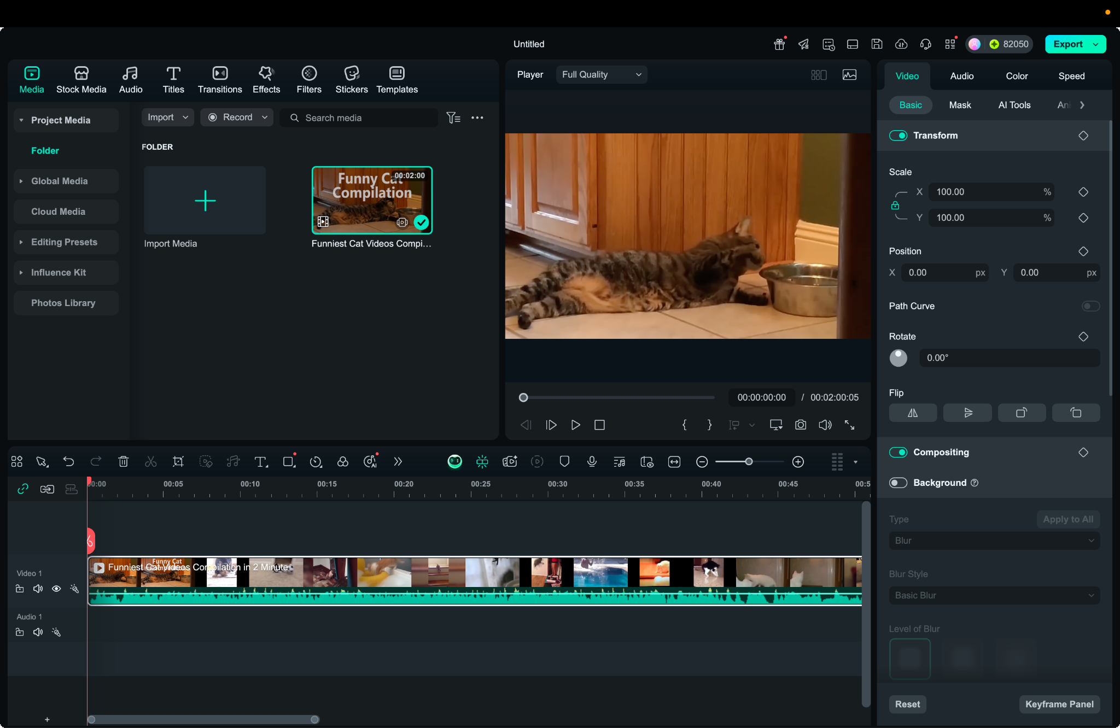Toggle the scale aspect ratio lock

895,206
